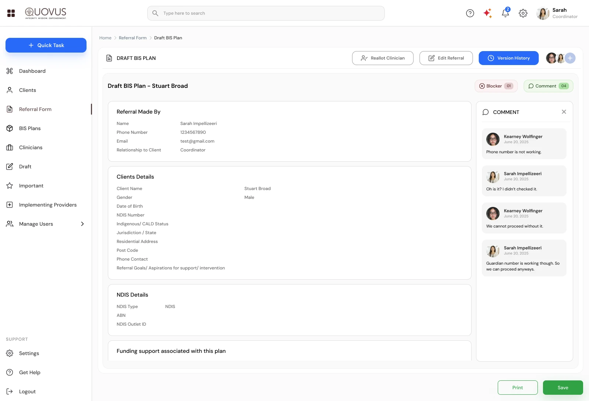Open Sarah's profile menu
The width and height of the screenshot is (589, 401).
pyautogui.click(x=557, y=13)
